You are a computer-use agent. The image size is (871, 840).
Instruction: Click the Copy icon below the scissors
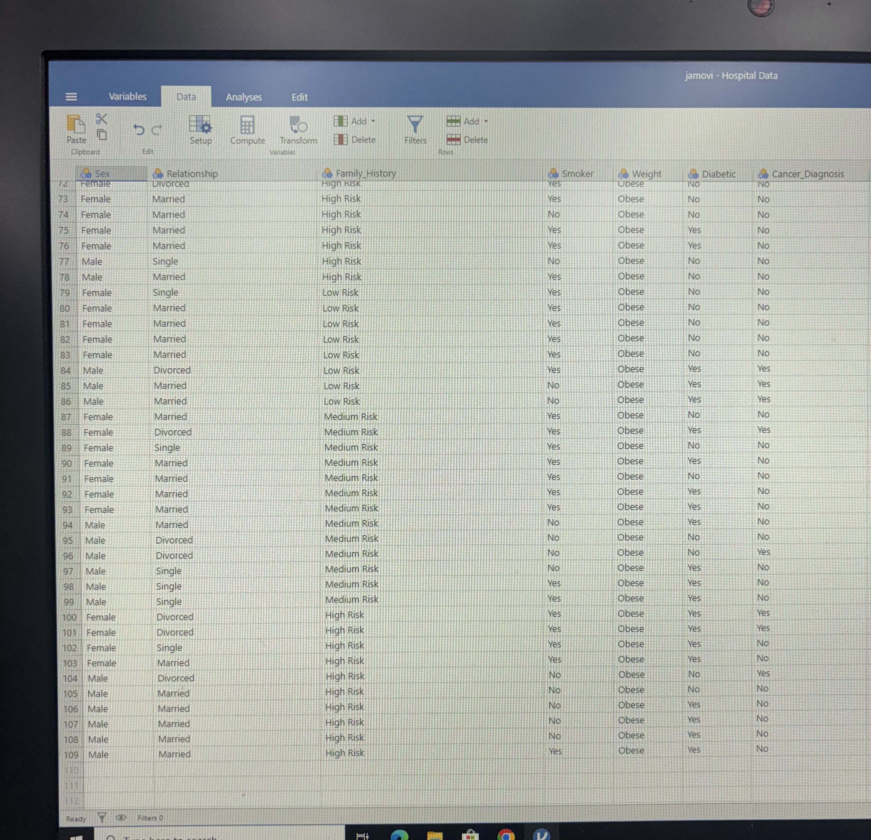(102, 135)
